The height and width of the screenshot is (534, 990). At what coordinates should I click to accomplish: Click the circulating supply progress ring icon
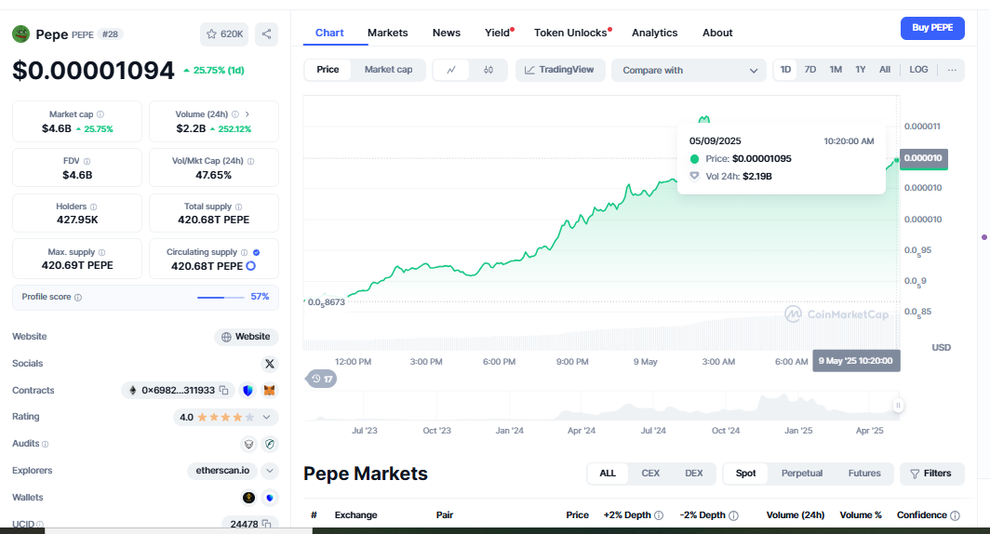(250, 266)
